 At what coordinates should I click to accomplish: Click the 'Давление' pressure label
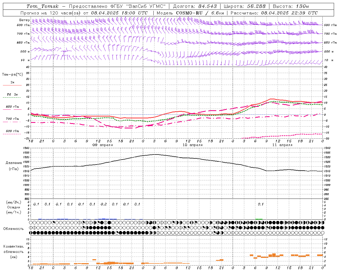pos(14,163)
